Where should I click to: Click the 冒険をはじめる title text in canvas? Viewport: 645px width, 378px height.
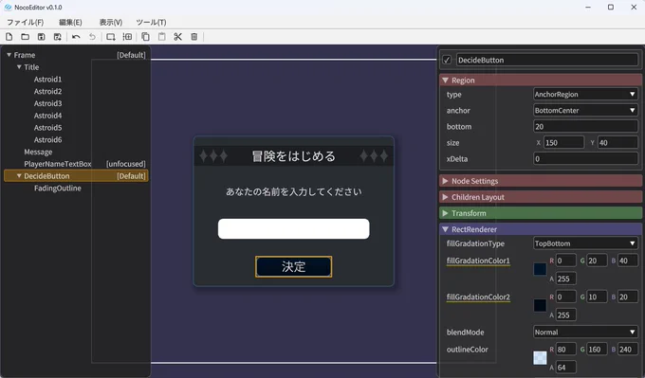tap(293, 156)
